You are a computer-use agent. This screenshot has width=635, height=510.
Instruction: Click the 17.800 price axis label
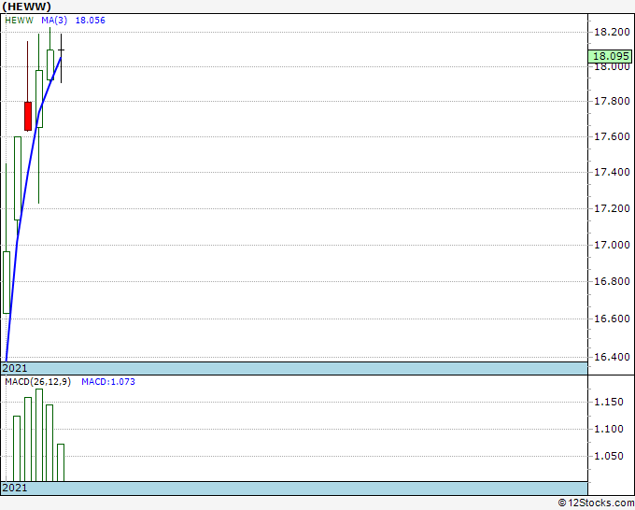612,101
